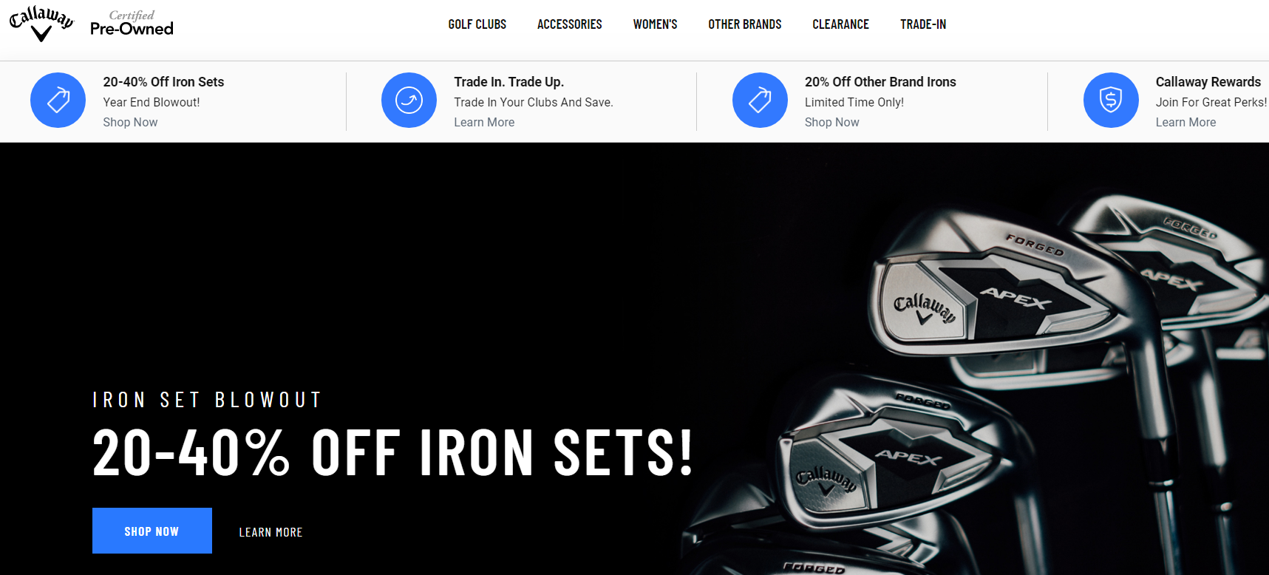Click the Callaway Rewards shield icon
The width and height of the screenshot is (1269, 575).
(x=1111, y=100)
